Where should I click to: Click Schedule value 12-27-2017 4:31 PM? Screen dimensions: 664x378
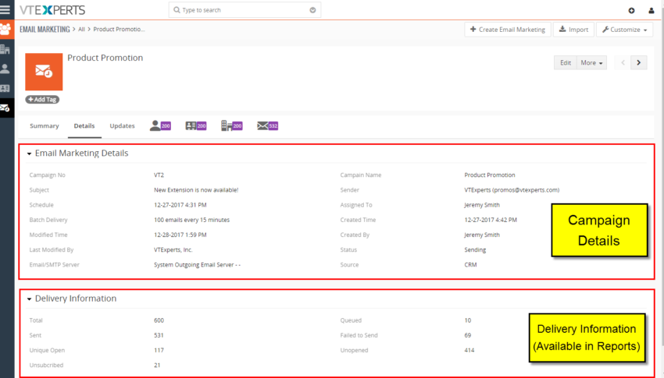tap(180, 205)
